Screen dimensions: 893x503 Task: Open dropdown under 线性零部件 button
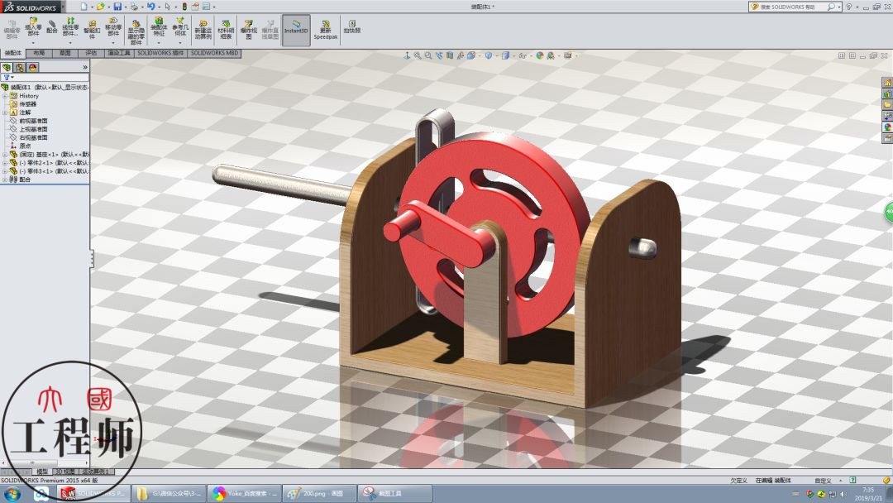[x=70, y=43]
